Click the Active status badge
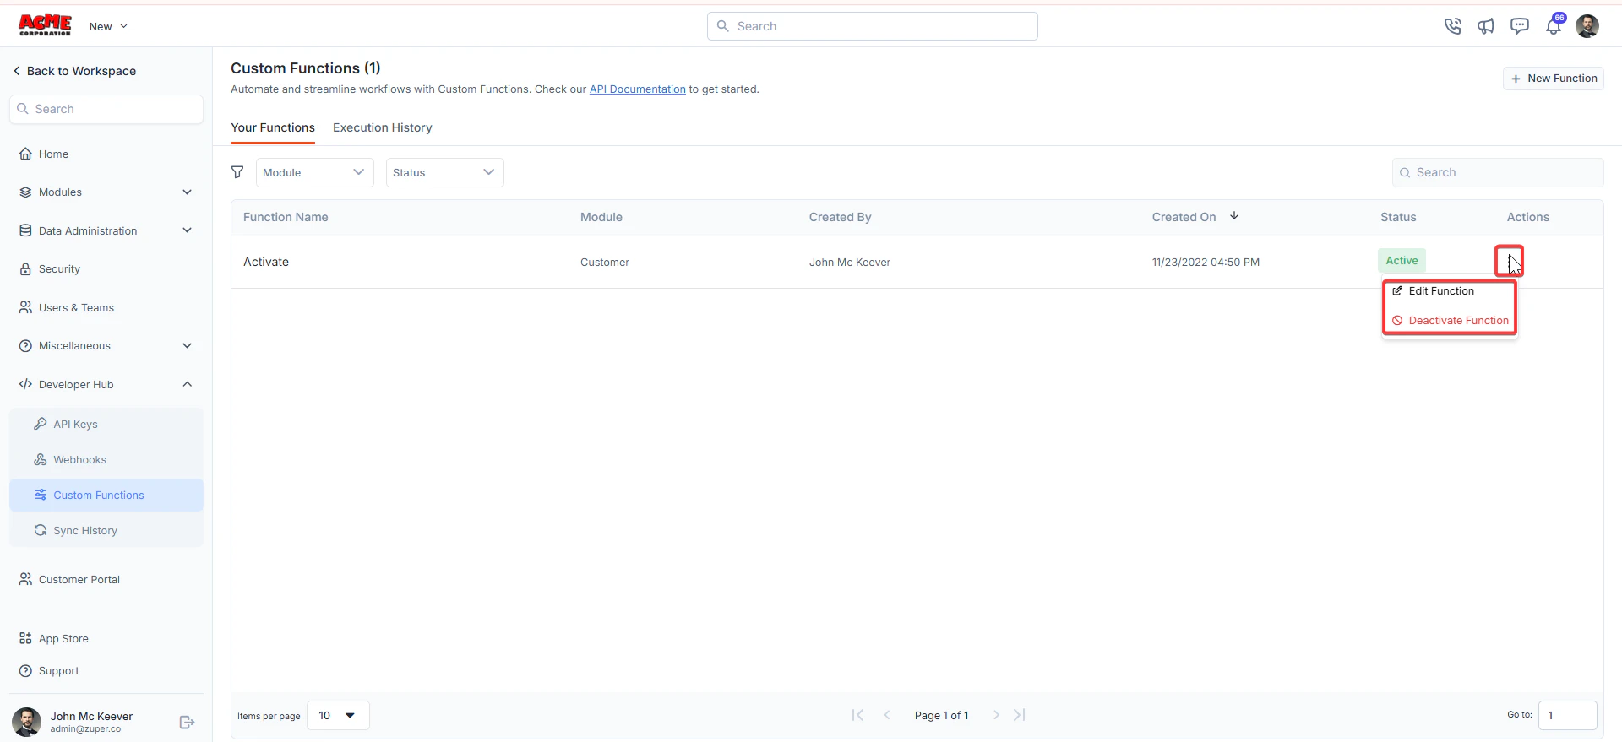This screenshot has height=742, width=1622. click(1402, 261)
